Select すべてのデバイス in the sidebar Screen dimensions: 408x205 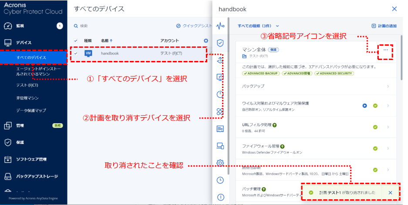pos(31,57)
